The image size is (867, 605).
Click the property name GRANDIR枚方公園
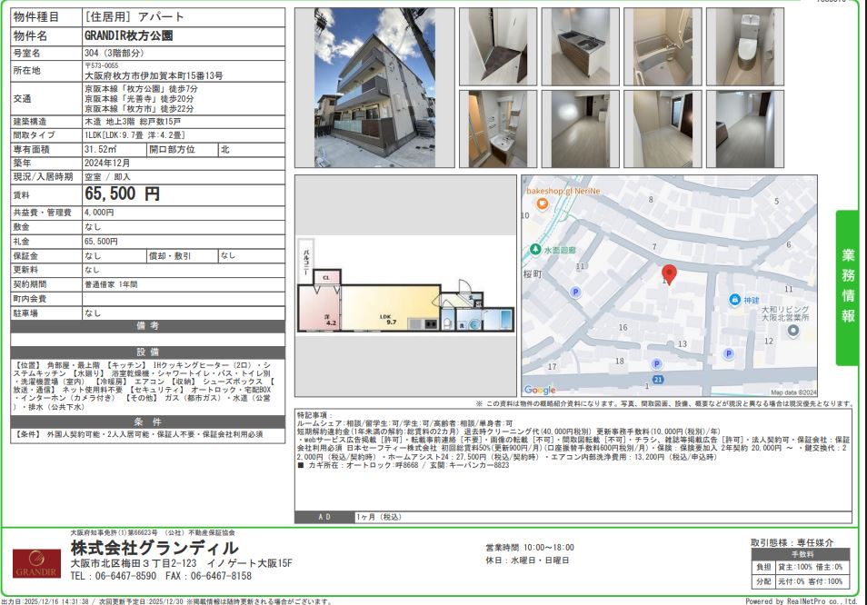[127, 35]
